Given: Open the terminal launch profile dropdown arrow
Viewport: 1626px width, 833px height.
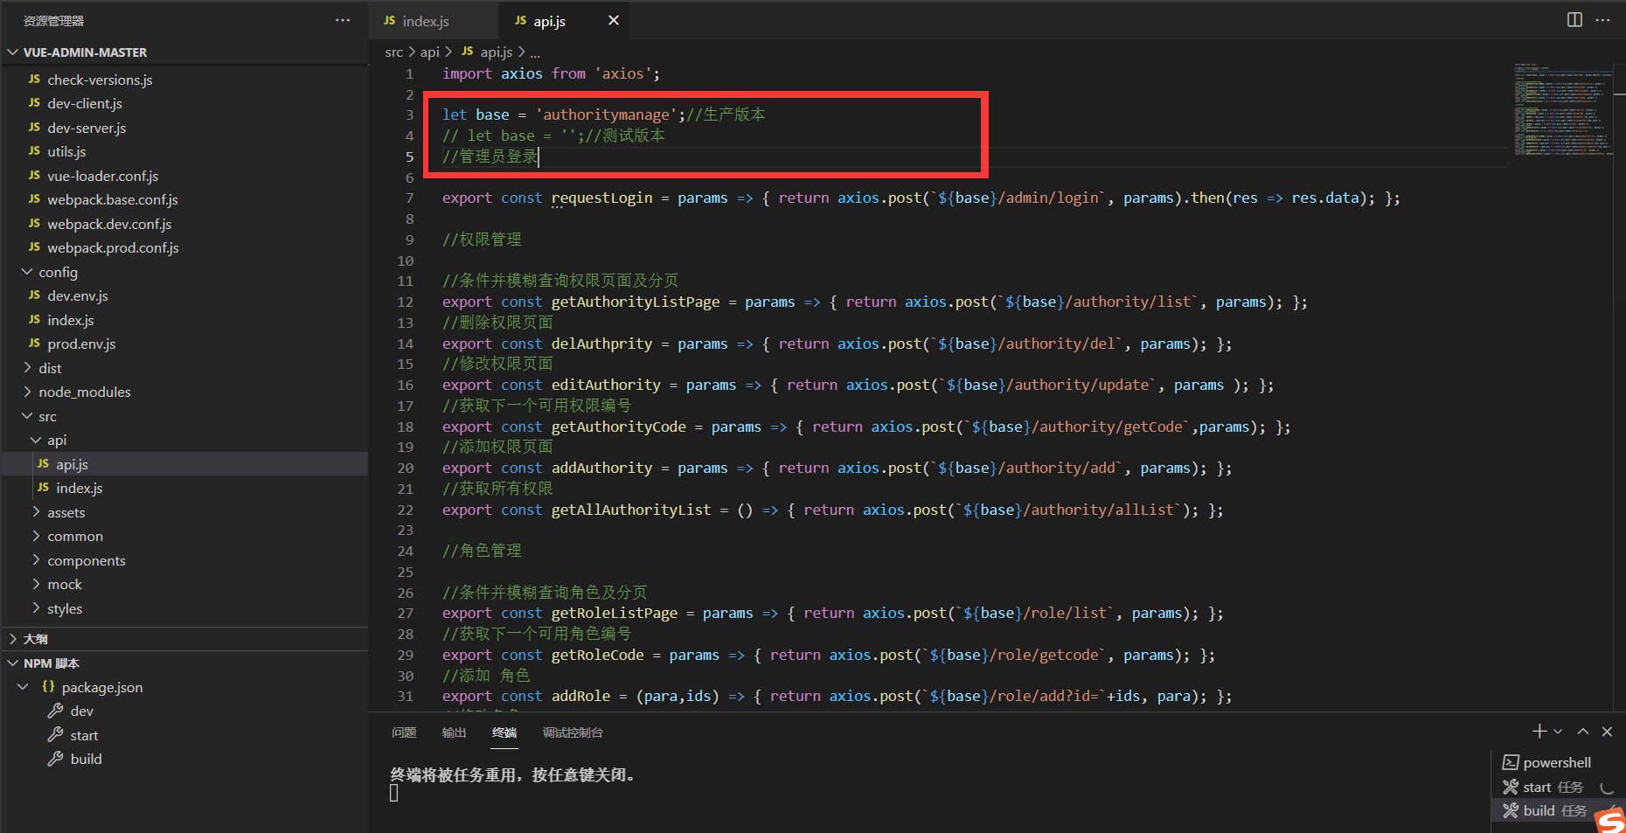Looking at the screenshot, I should click(x=1558, y=732).
